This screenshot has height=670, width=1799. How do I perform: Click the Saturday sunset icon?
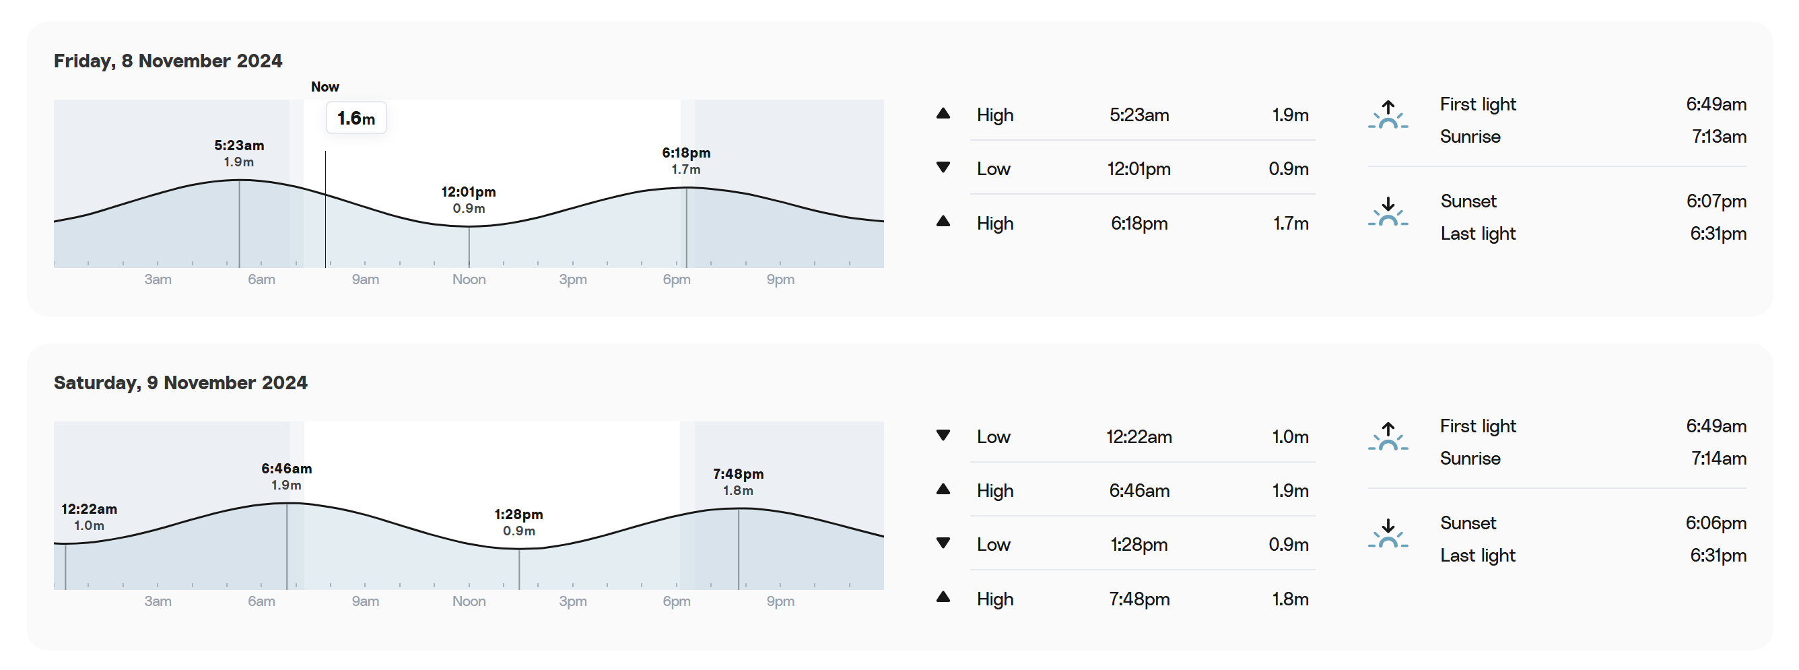(1388, 534)
